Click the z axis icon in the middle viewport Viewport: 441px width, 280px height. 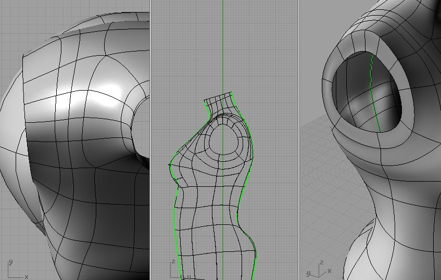point(181,269)
